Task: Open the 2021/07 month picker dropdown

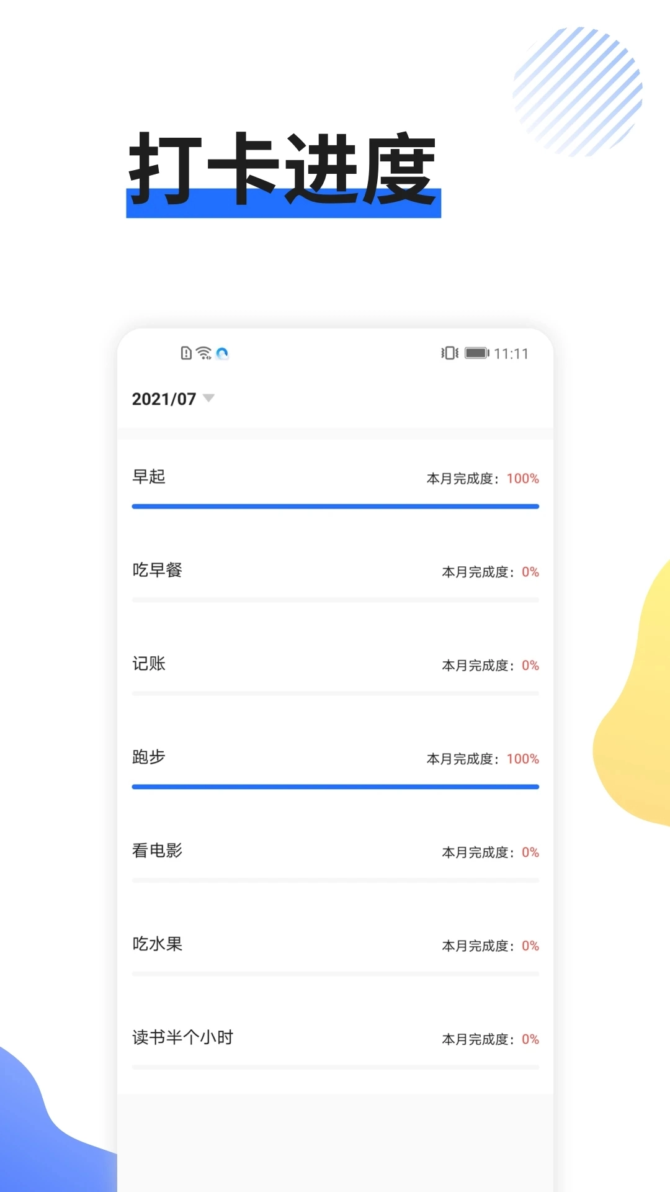Action: [164, 399]
